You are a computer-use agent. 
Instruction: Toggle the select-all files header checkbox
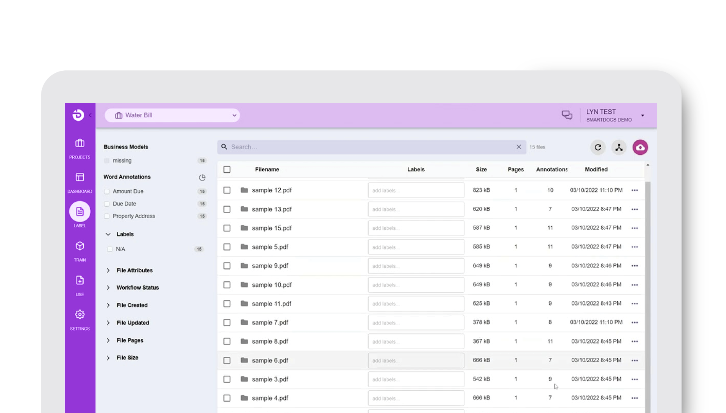pyautogui.click(x=227, y=170)
